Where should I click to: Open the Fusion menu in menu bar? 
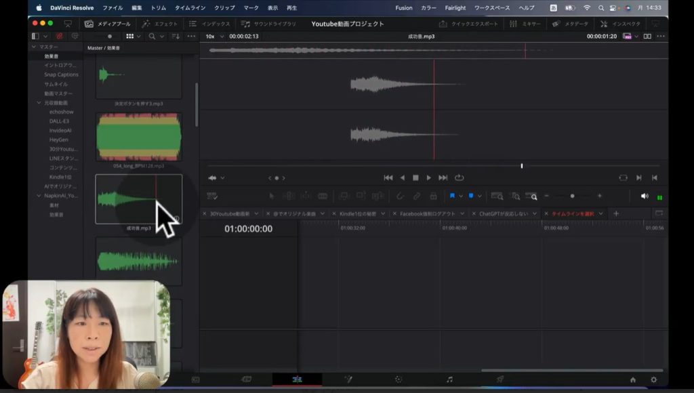pyautogui.click(x=403, y=7)
